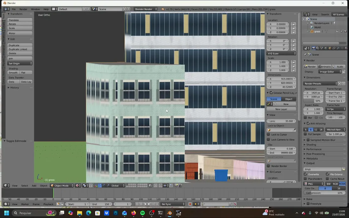Click the 3D manipulator toggle icon in viewport header

click(96, 186)
